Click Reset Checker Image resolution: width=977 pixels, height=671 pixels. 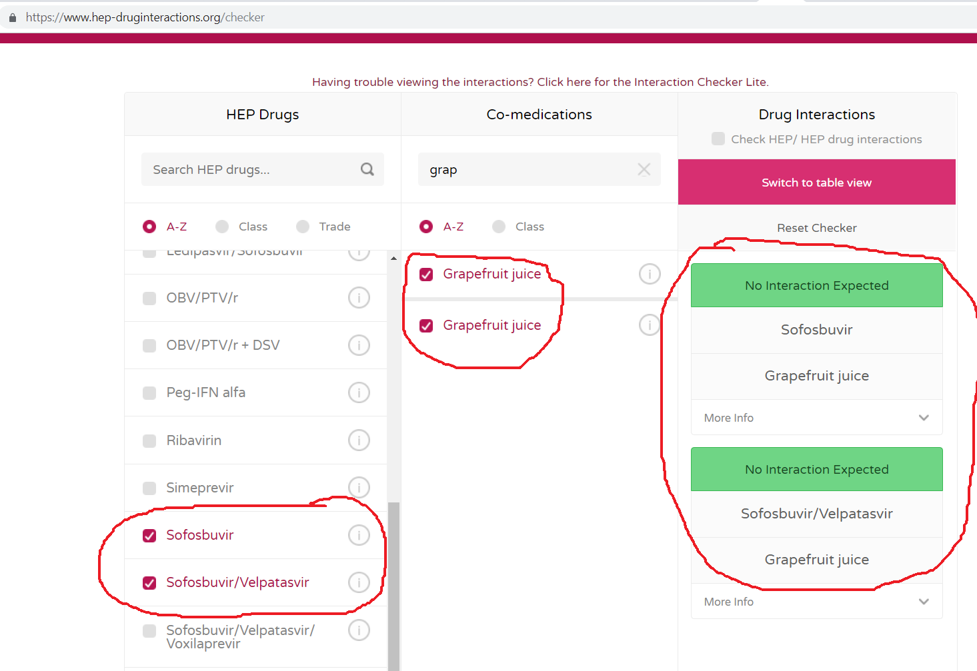point(816,228)
